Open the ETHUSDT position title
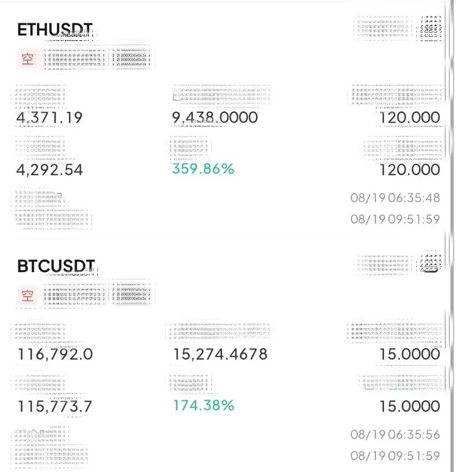Image resolution: width=457 pixels, height=472 pixels. pos(55,30)
